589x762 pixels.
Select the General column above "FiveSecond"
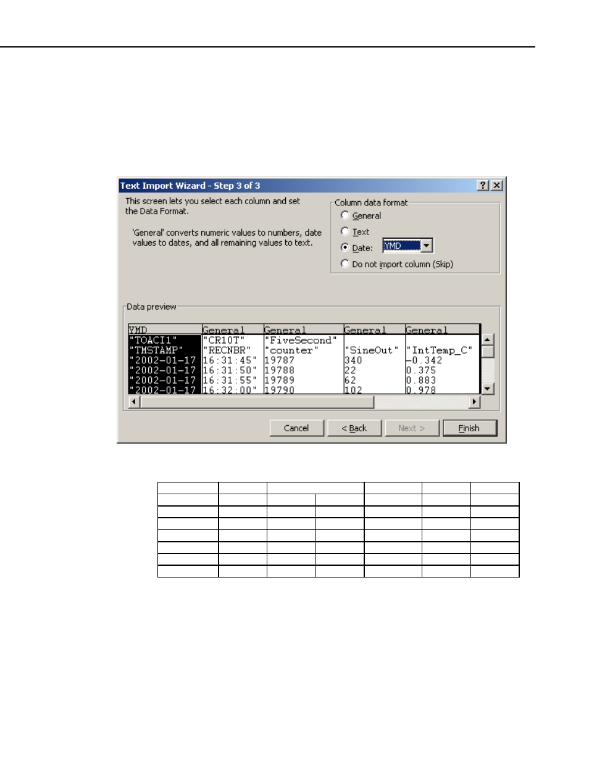click(304, 330)
